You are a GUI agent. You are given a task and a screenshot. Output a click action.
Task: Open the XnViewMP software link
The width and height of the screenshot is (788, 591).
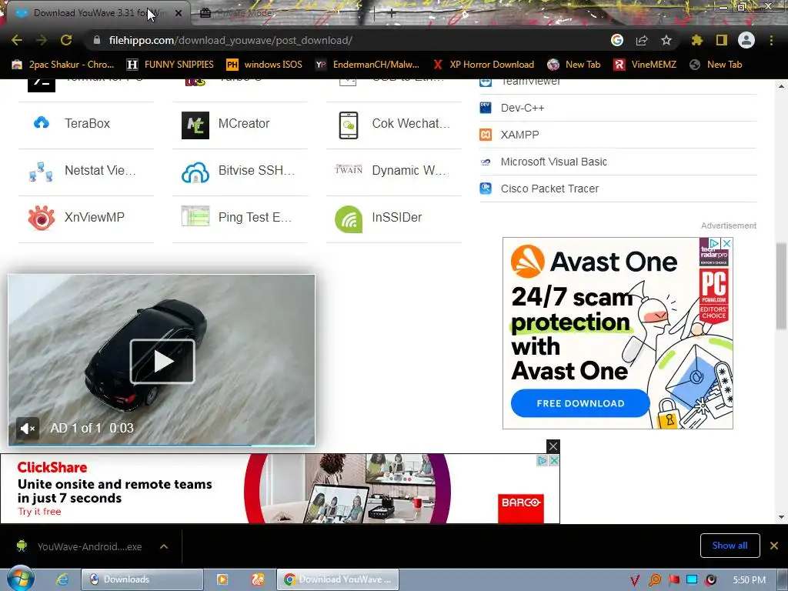pos(95,218)
